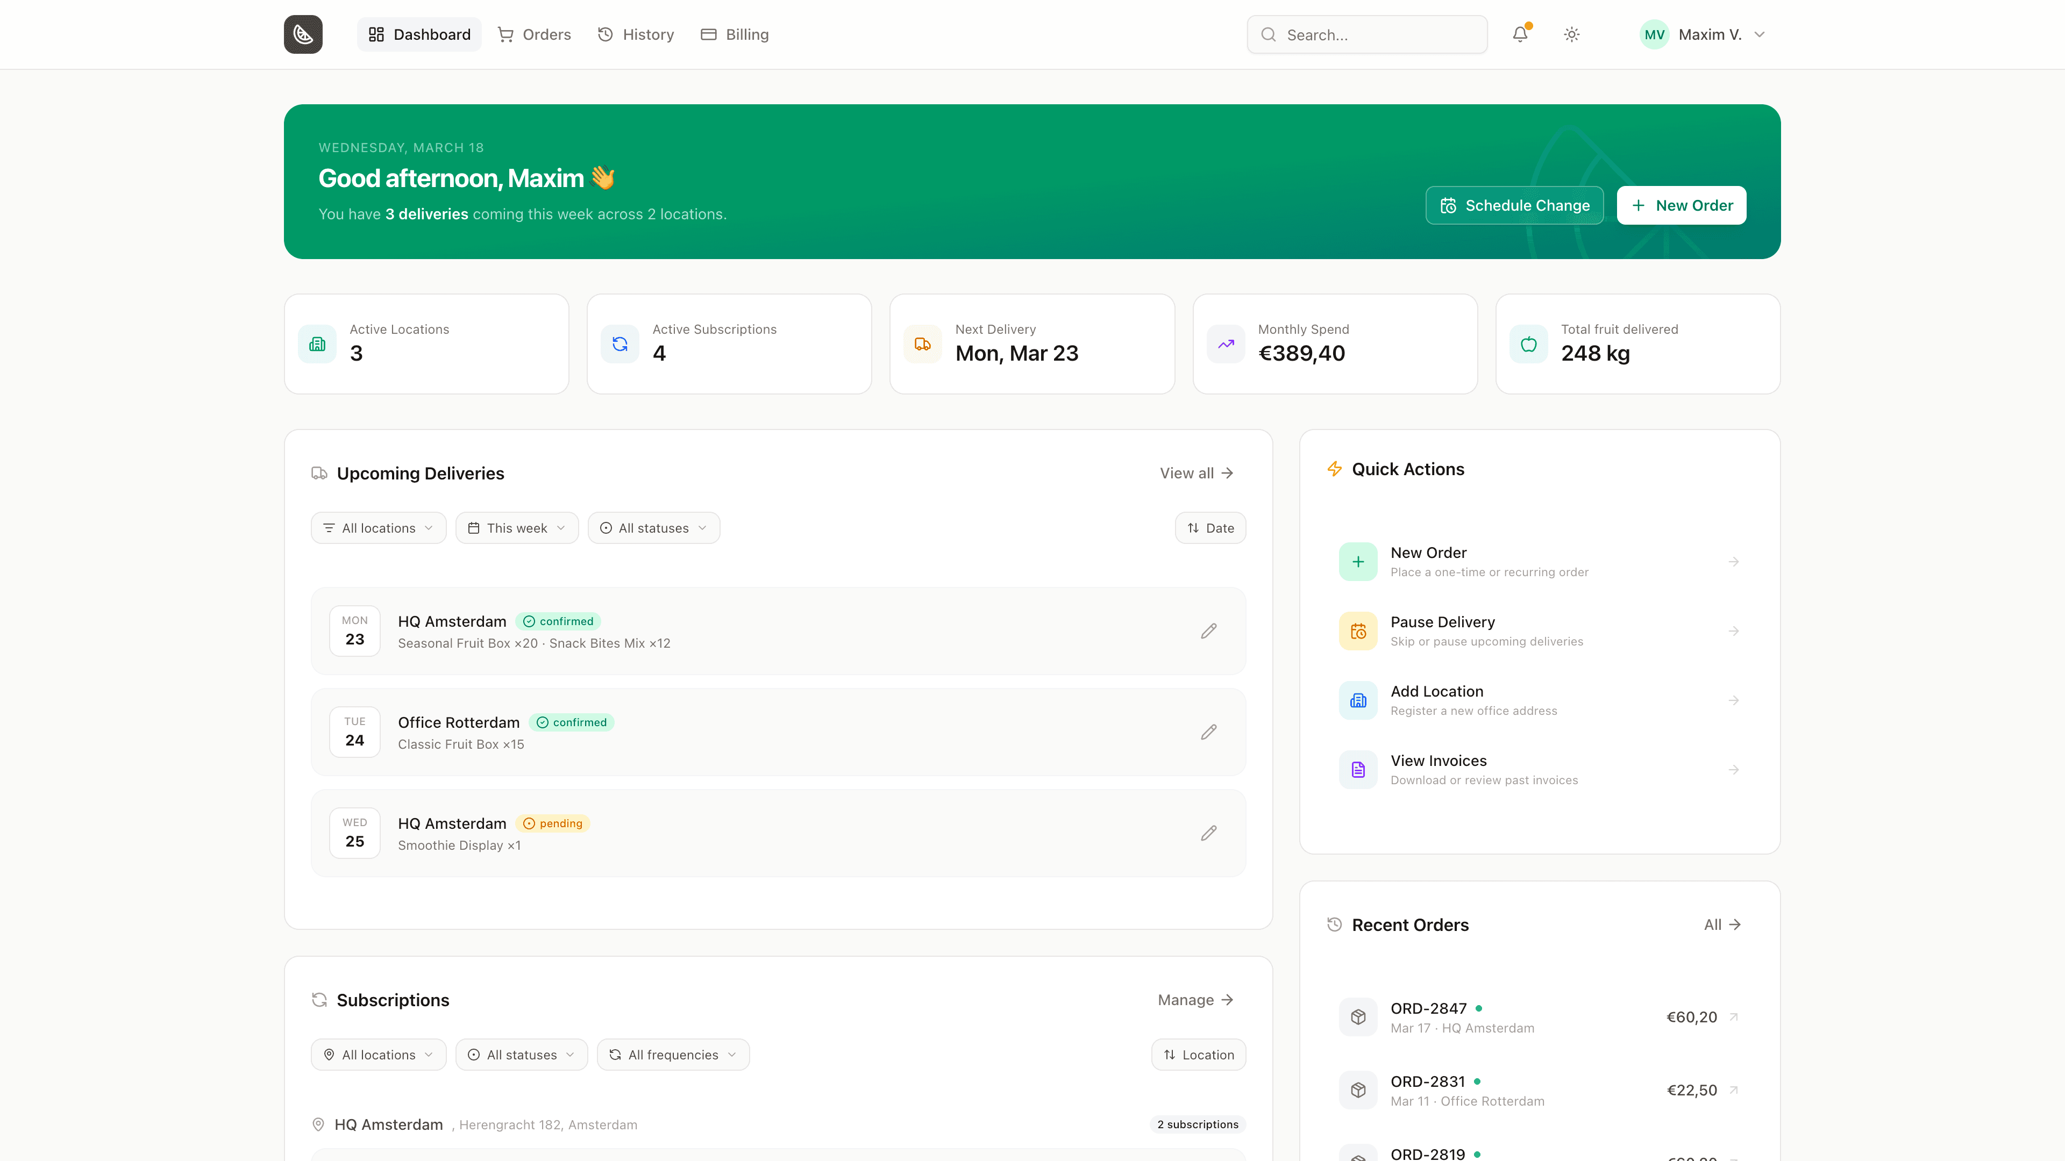Image resolution: width=2065 pixels, height=1161 pixels.
Task: Go to the Dashboard tab
Action: [419, 34]
